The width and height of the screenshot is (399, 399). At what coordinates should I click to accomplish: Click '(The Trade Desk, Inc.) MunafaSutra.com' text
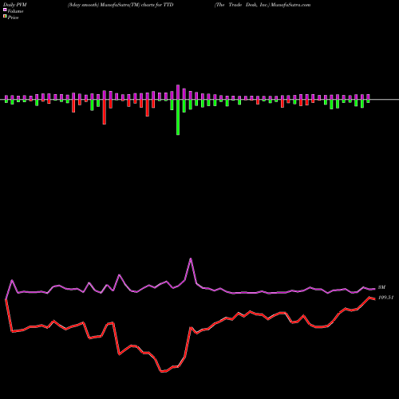263,5
